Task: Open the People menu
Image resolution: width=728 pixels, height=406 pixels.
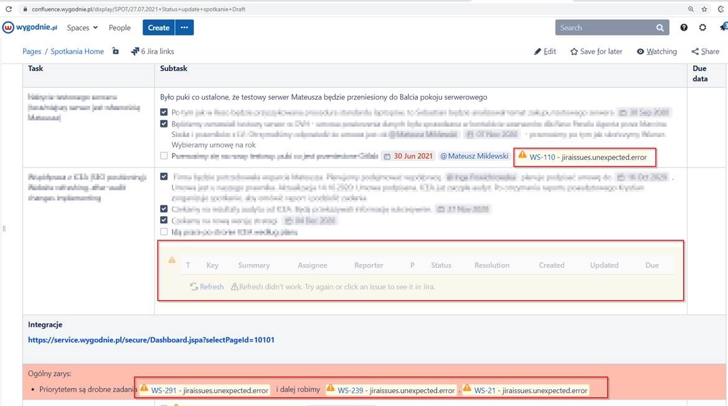Action: point(120,27)
